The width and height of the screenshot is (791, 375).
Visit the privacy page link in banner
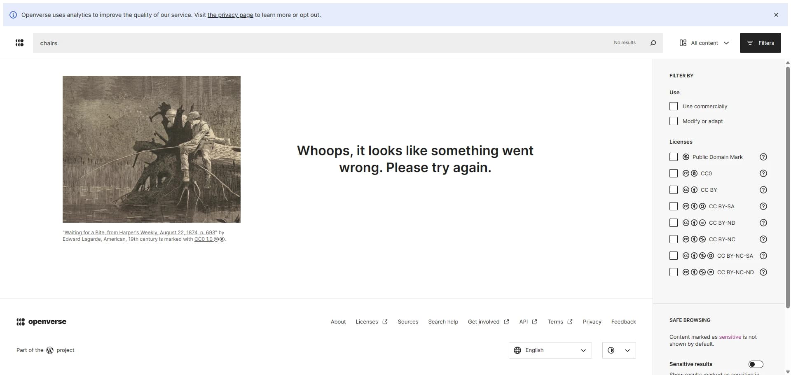230,15
